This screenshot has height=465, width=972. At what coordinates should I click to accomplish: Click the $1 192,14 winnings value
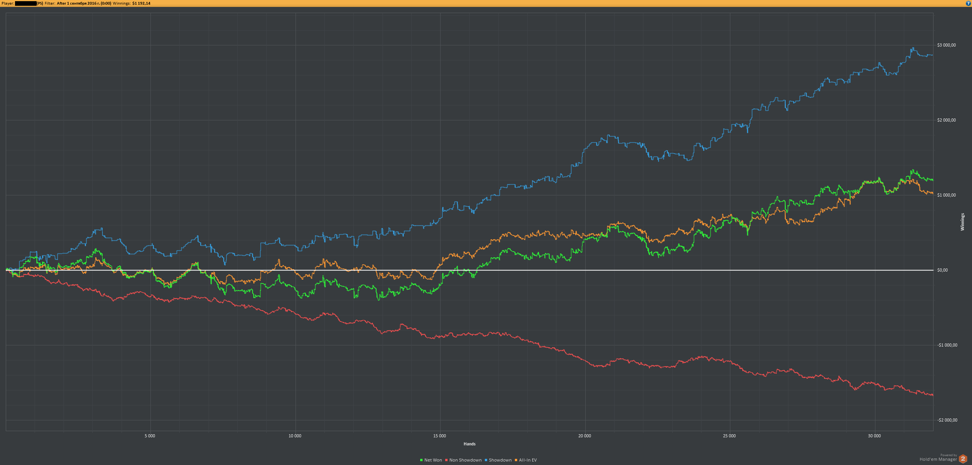pos(141,3)
